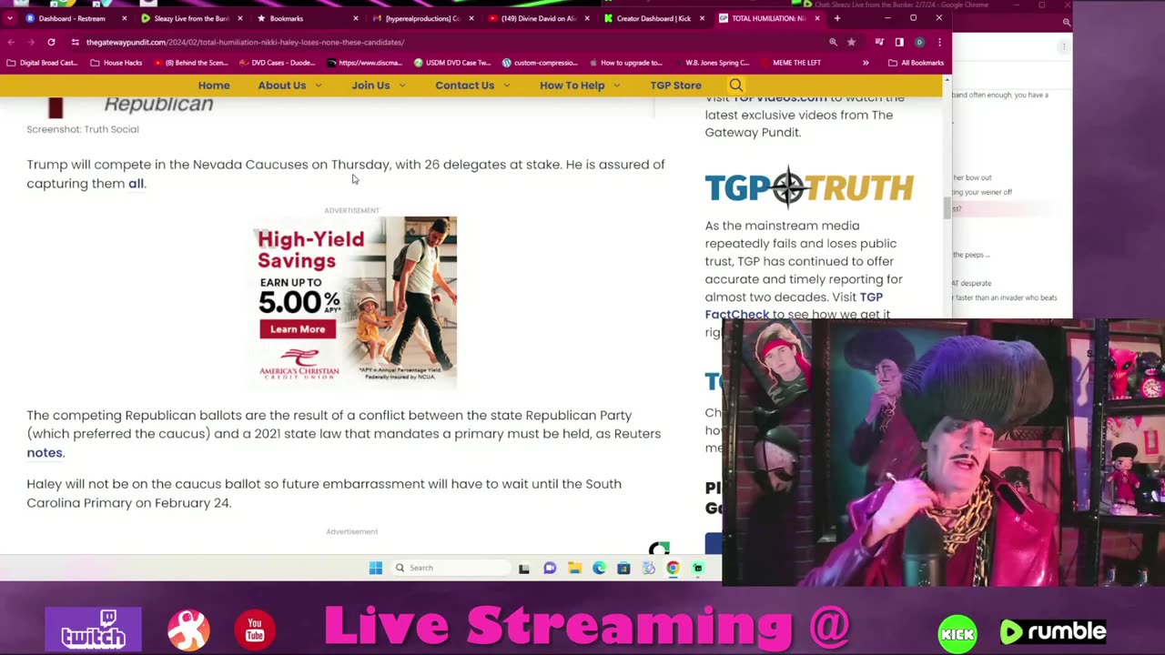Open the W.B. Jones Spring bookmark
Image resolution: width=1165 pixels, height=655 pixels.
(712, 63)
